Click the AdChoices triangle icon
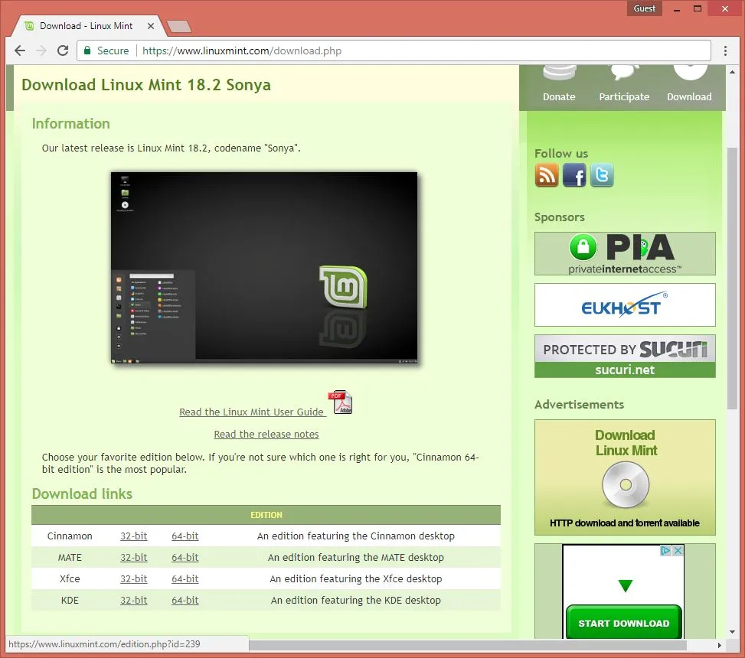Image resolution: width=745 pixels, height=658 pixels. click(x=666, y=550)
